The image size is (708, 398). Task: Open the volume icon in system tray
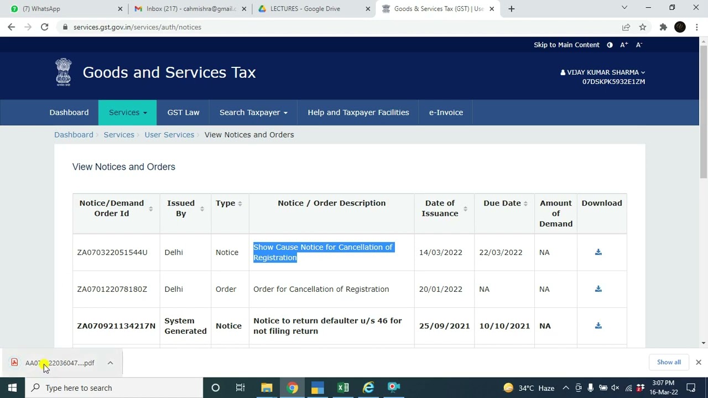tap(615, 388)
